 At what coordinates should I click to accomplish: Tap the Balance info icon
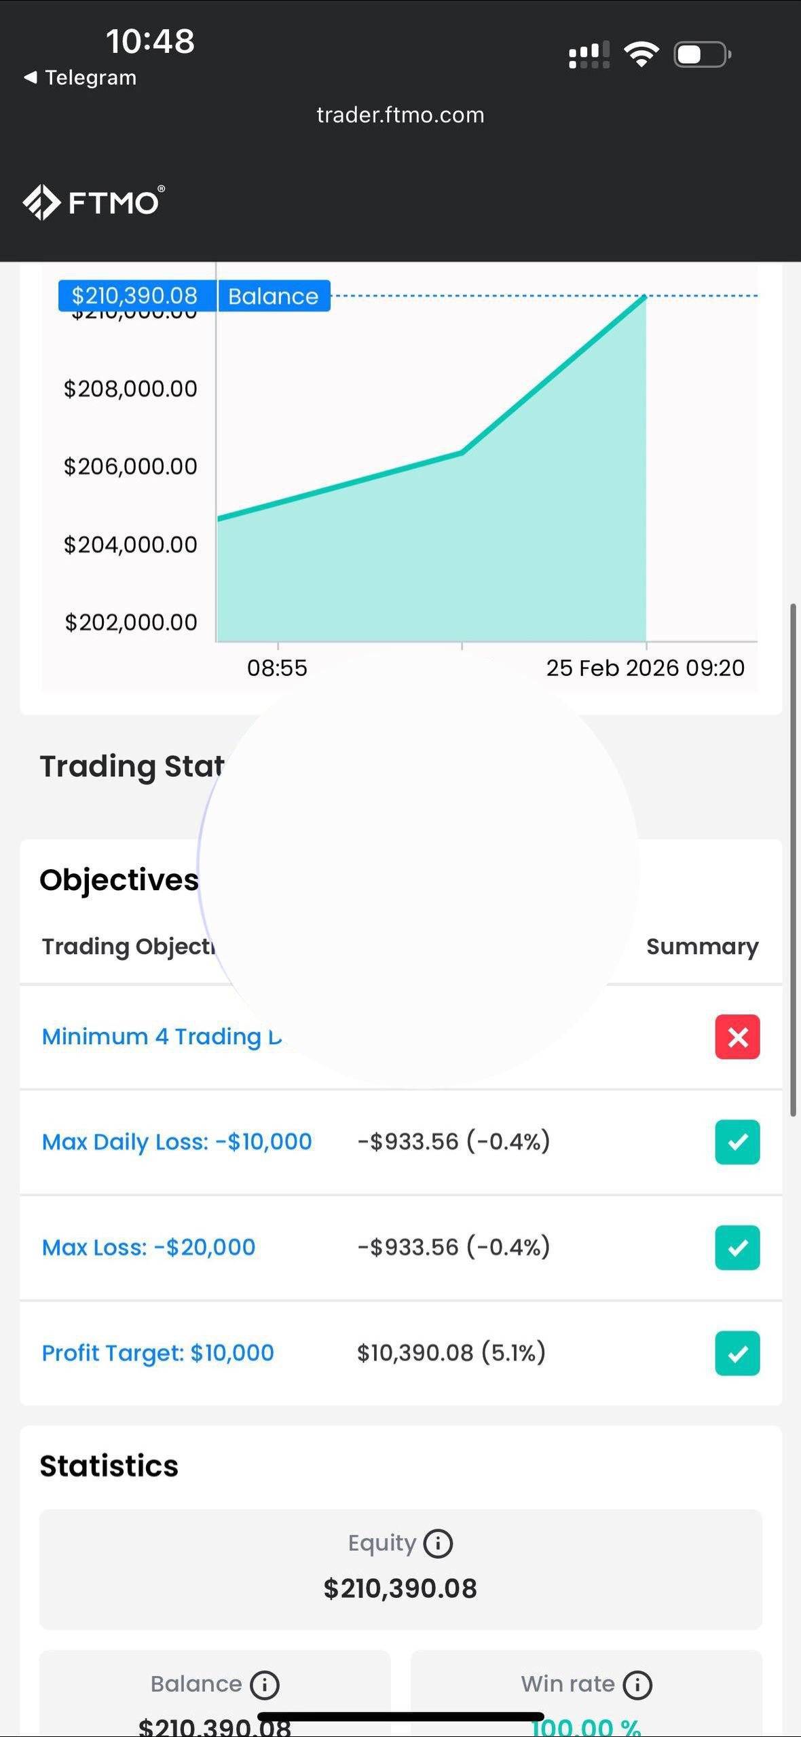[265, 1685]
